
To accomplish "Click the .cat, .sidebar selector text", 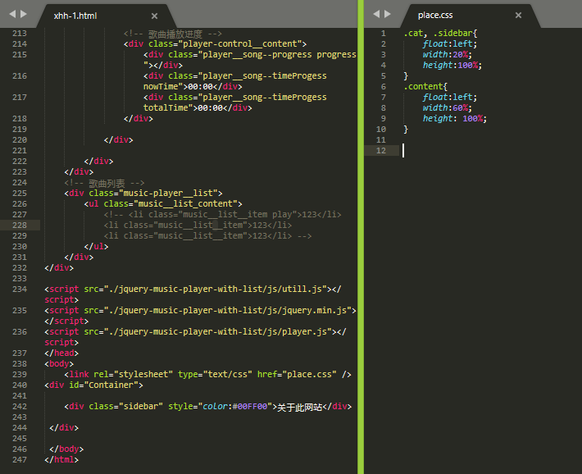I will (x=439, y=34).
